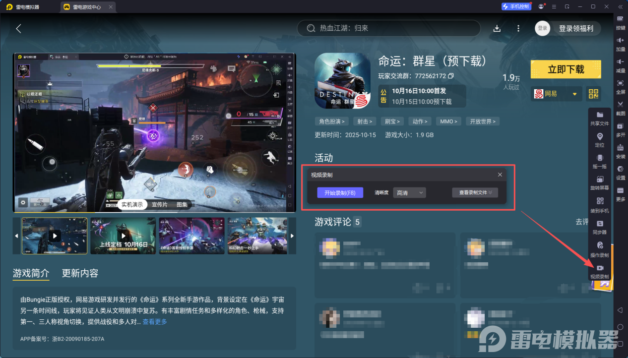Image resolution: width=628 pixels, height=358 pixels.
Task: Select the 图集 media tab
Action: (182, 205)
